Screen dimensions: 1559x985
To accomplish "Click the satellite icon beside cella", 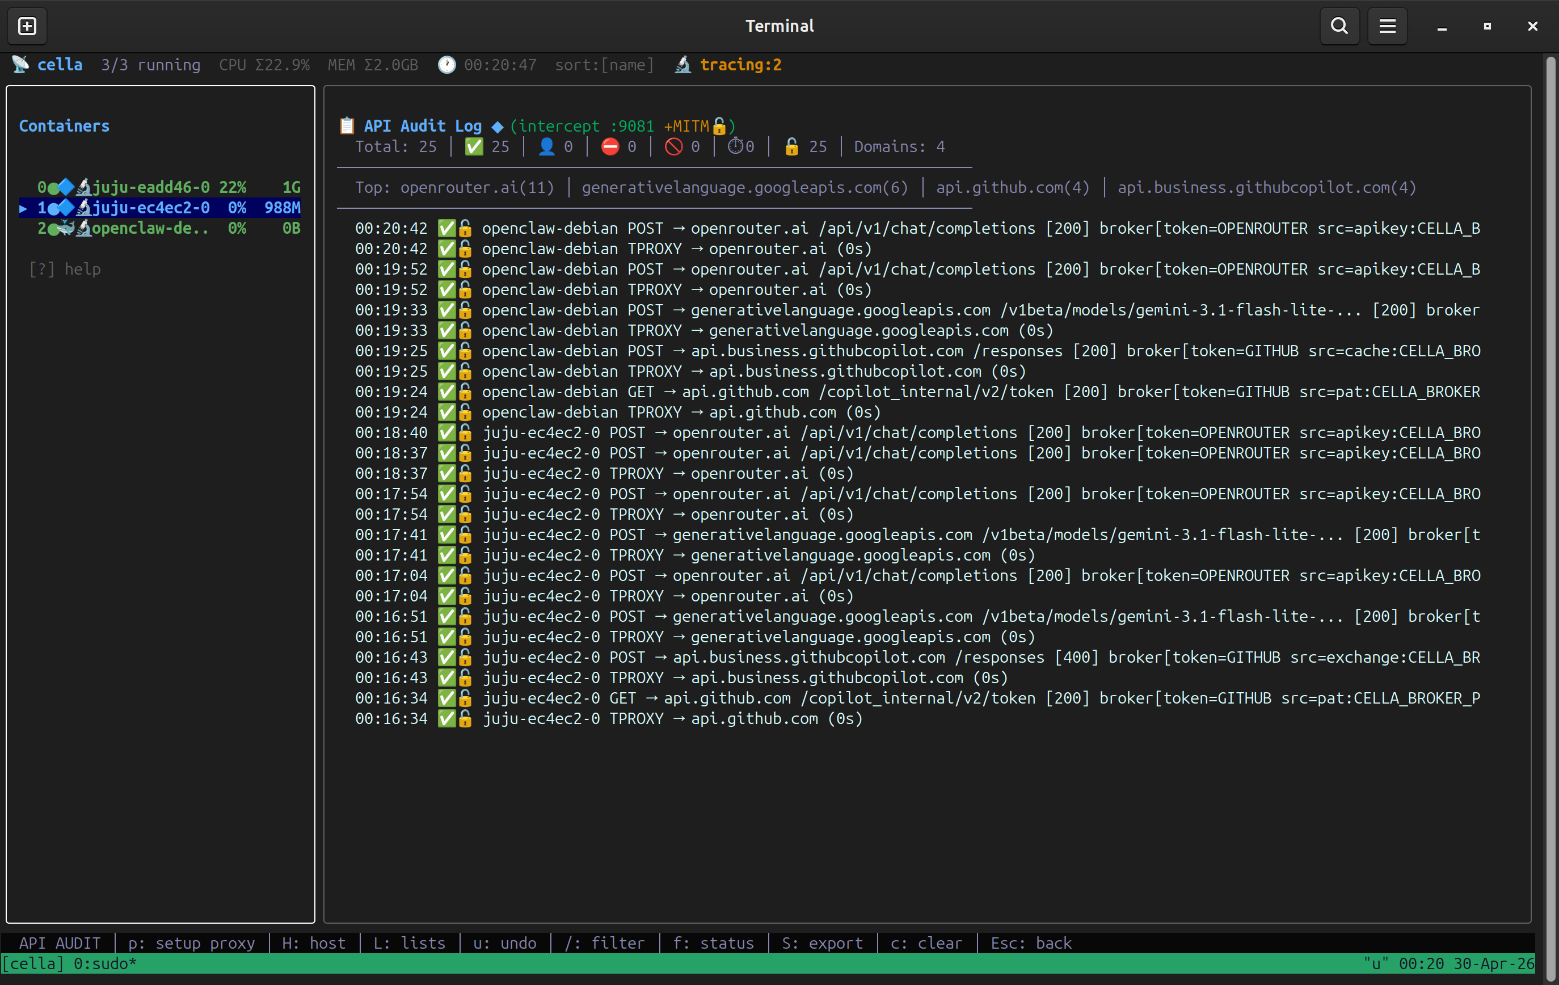I will (20, 65).
